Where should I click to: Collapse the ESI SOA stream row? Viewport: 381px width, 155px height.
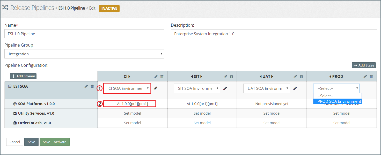click(x=10, y=86)
